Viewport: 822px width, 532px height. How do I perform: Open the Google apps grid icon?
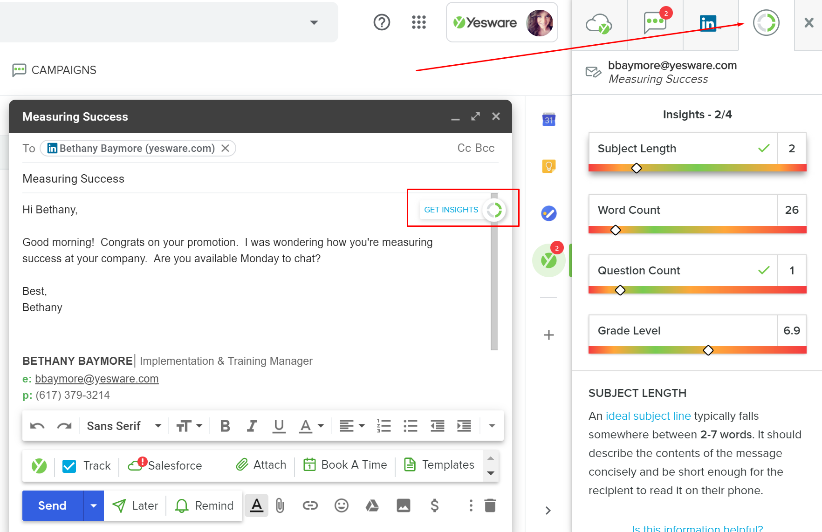tap(419, 22)
